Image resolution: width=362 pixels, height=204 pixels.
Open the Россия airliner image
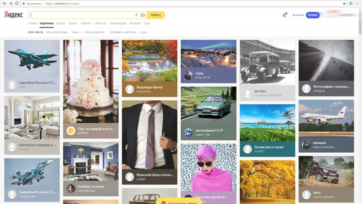(326, 118)
